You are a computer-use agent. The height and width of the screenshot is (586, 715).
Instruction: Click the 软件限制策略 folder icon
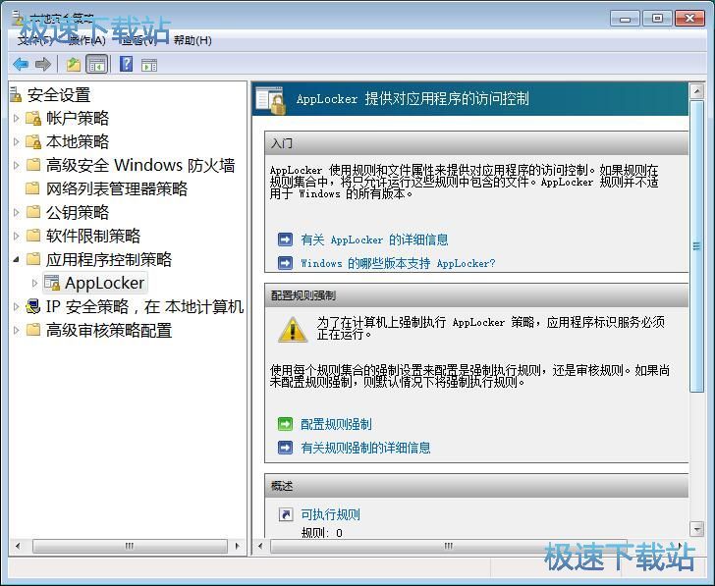click(32, 236)
